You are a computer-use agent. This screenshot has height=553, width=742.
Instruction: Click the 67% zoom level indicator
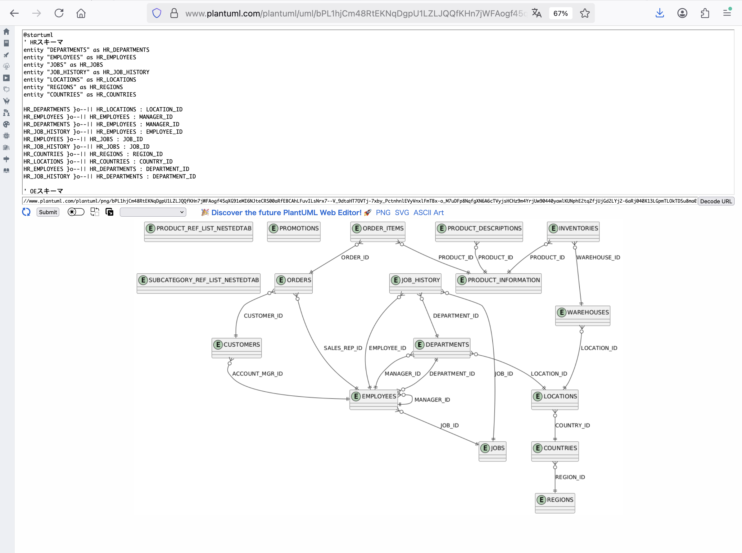click(560, 13)
